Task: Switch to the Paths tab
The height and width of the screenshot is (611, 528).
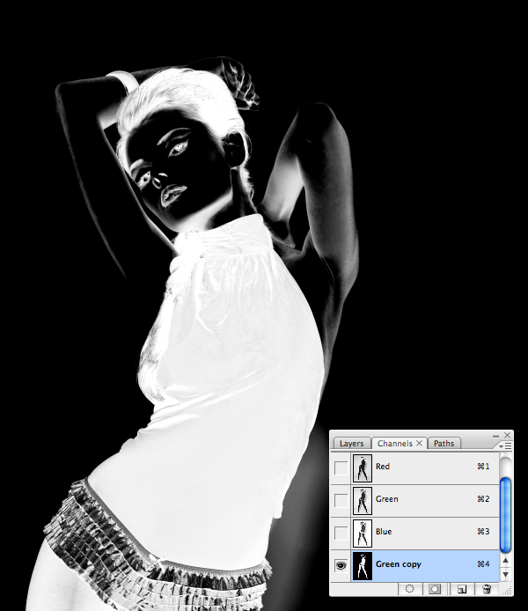Action: [x=444, y=444]
